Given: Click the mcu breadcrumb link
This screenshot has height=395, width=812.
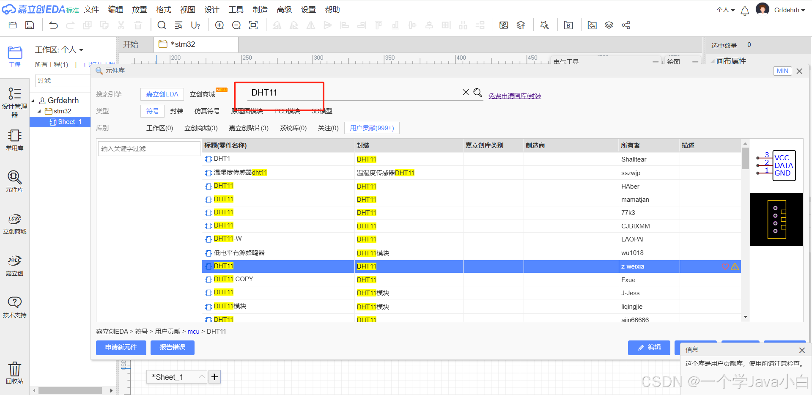Looking at the screenshot, I should 193,332.
